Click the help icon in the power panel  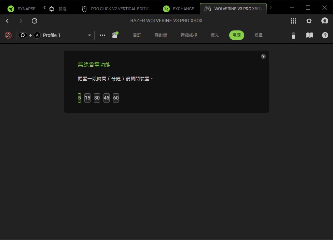point(263,56)
